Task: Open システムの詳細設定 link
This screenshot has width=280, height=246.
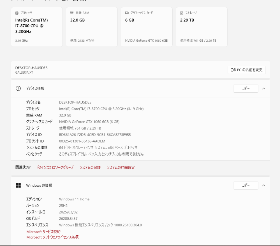Action: pos(121,167)
